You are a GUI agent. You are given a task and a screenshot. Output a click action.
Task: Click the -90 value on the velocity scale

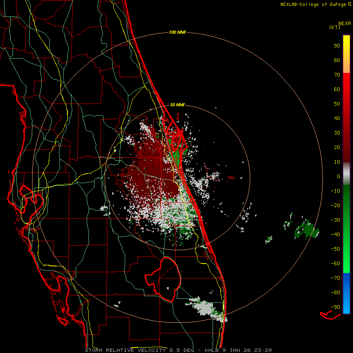[x=335, y=307]
